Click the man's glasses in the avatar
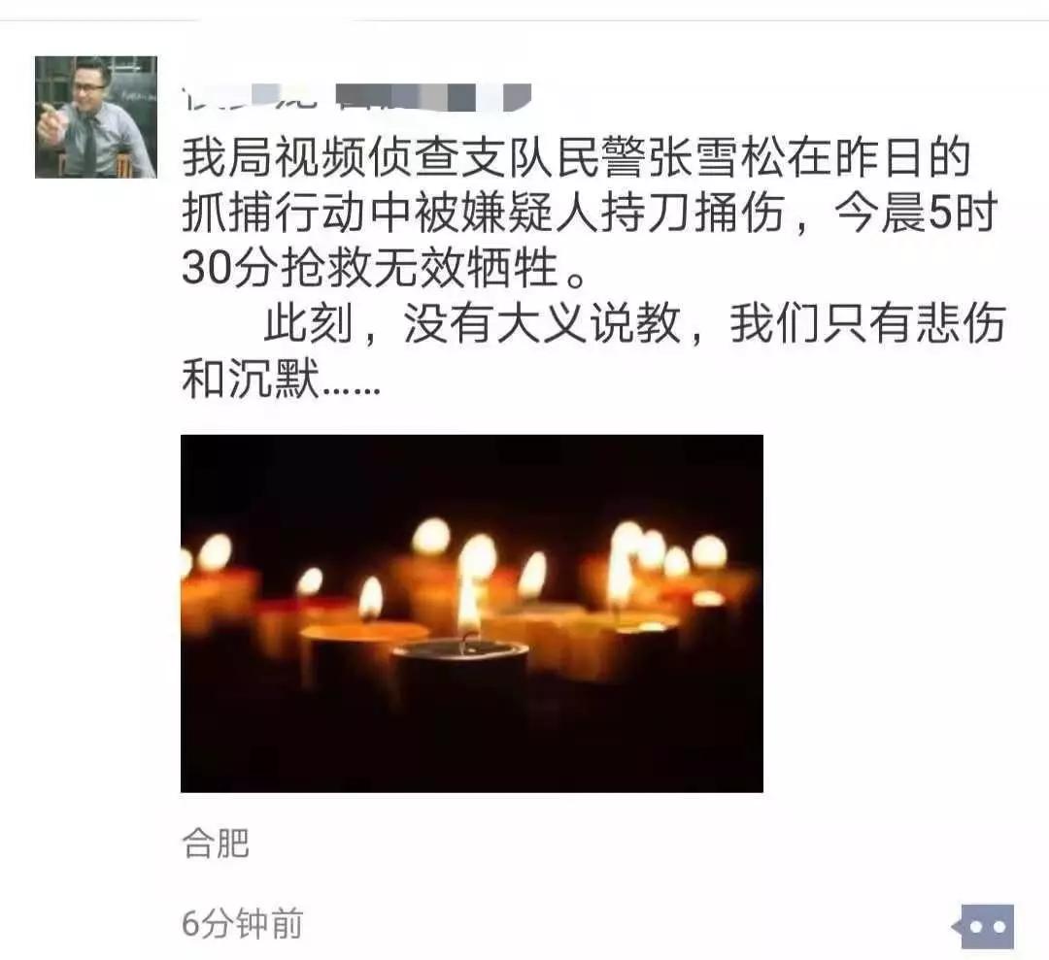 [89, 87]
